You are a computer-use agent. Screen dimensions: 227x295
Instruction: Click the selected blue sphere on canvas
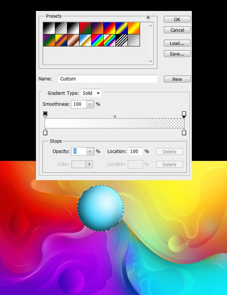click(100, 208)
